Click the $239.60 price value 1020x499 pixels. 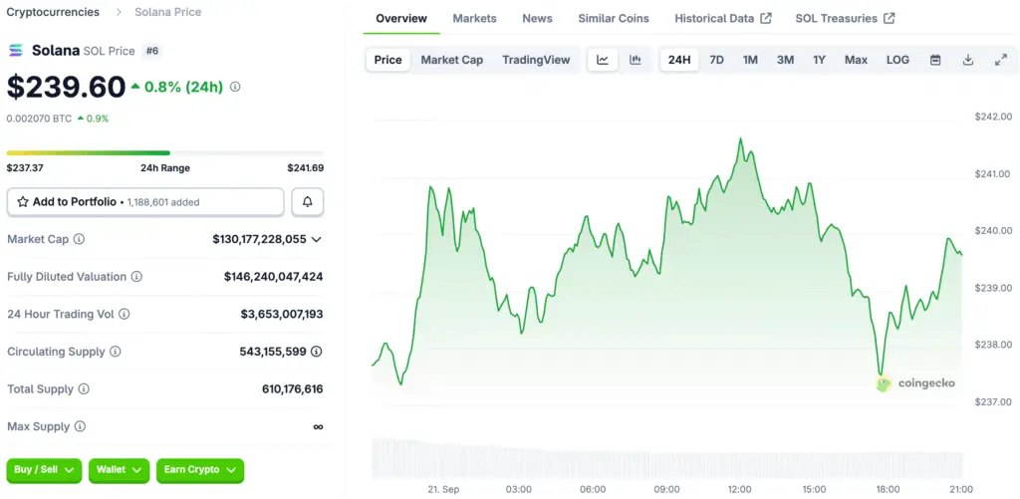66,88
